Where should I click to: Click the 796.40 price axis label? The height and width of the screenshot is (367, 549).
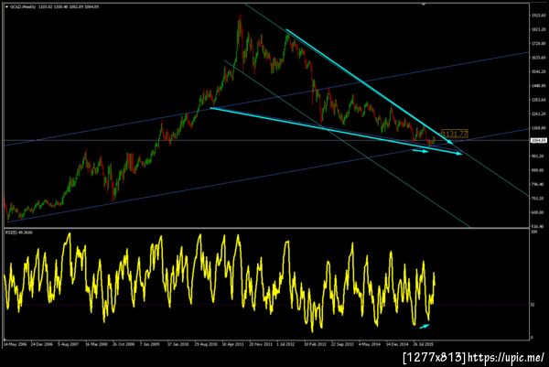click(x=539, y=184)
